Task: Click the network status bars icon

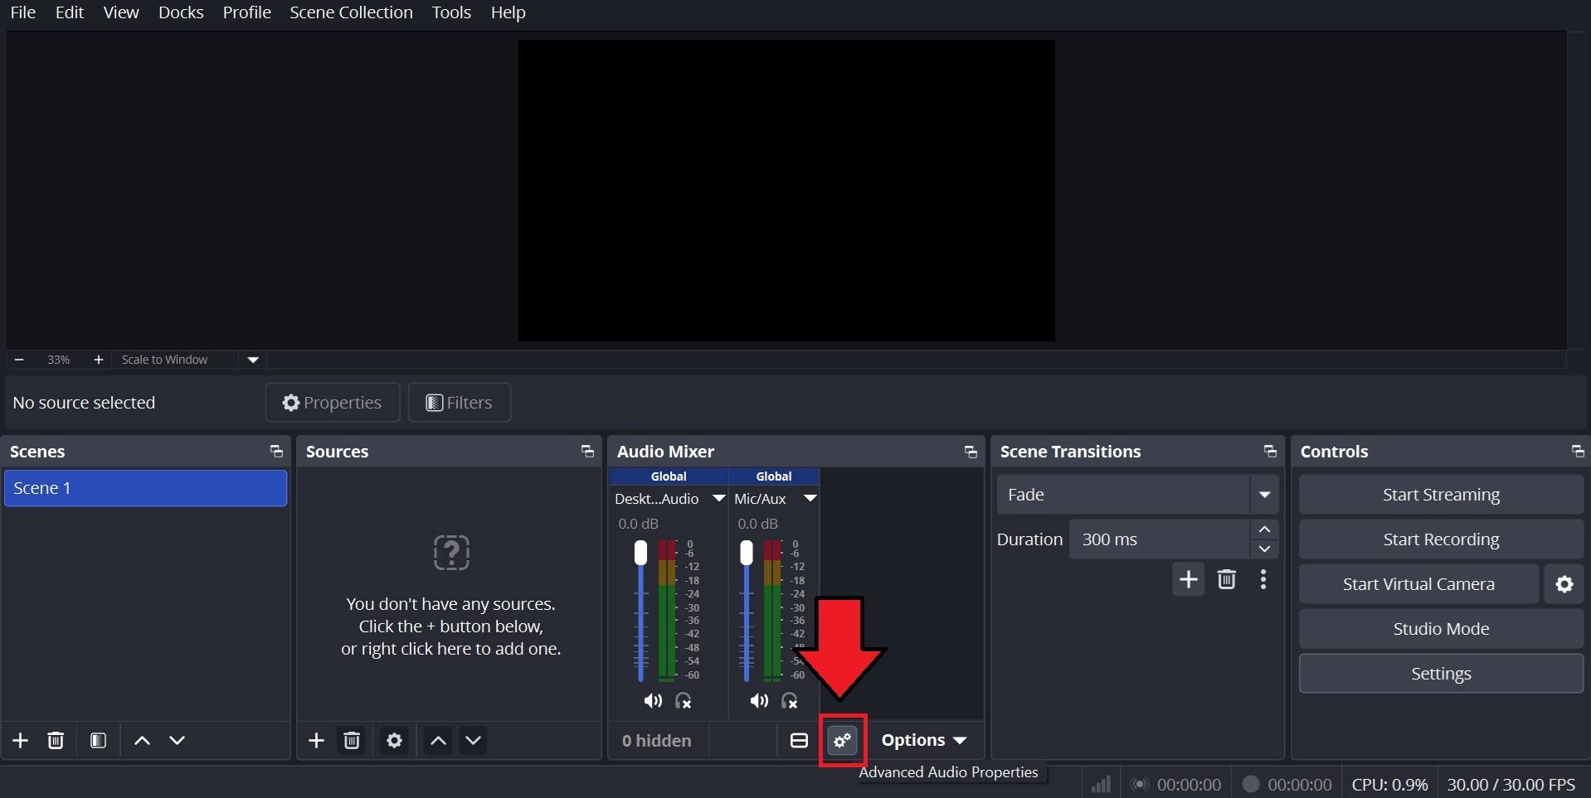Action: coord(1101,784)
